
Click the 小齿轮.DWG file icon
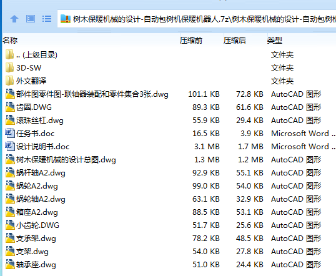10,225
